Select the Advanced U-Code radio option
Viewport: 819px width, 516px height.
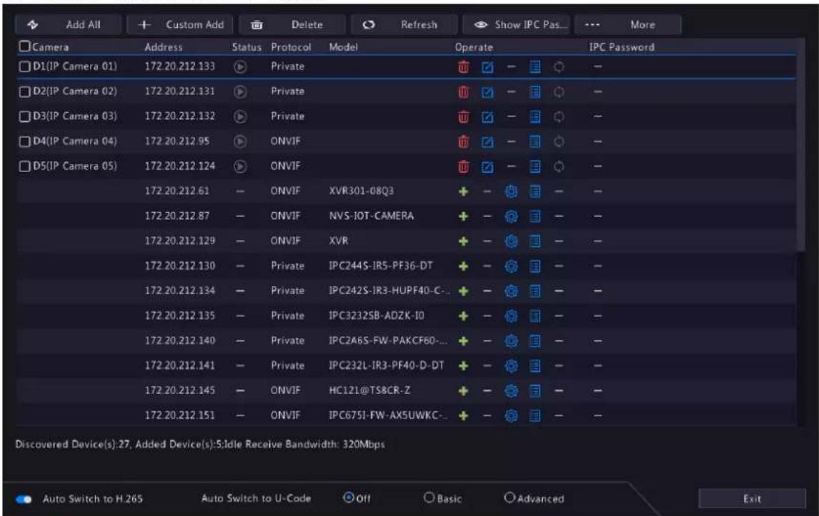point(510,497)
